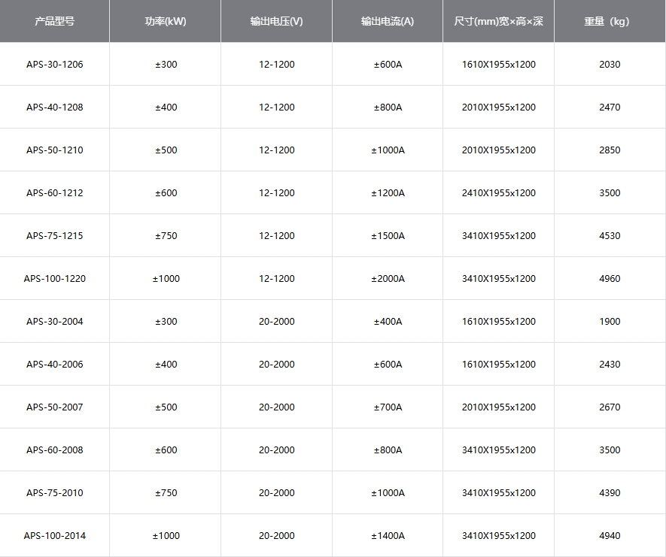Click size 1610X1955x1200 in APS-40-2006 row
The image size is (666, 557).
[x=499, y=365]
